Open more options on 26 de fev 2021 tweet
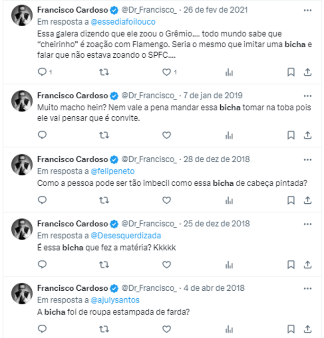This screenshot has width=324, height=338. 307,9
